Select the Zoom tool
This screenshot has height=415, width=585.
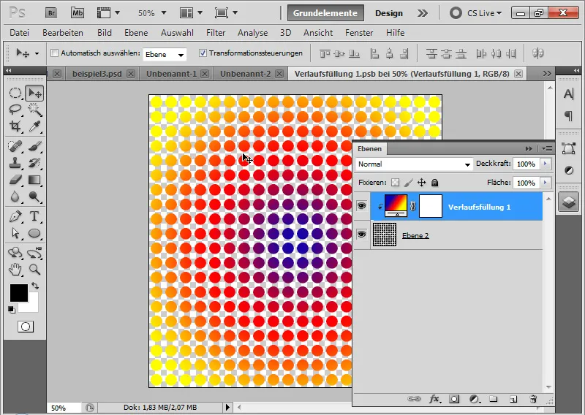(34, 269)
